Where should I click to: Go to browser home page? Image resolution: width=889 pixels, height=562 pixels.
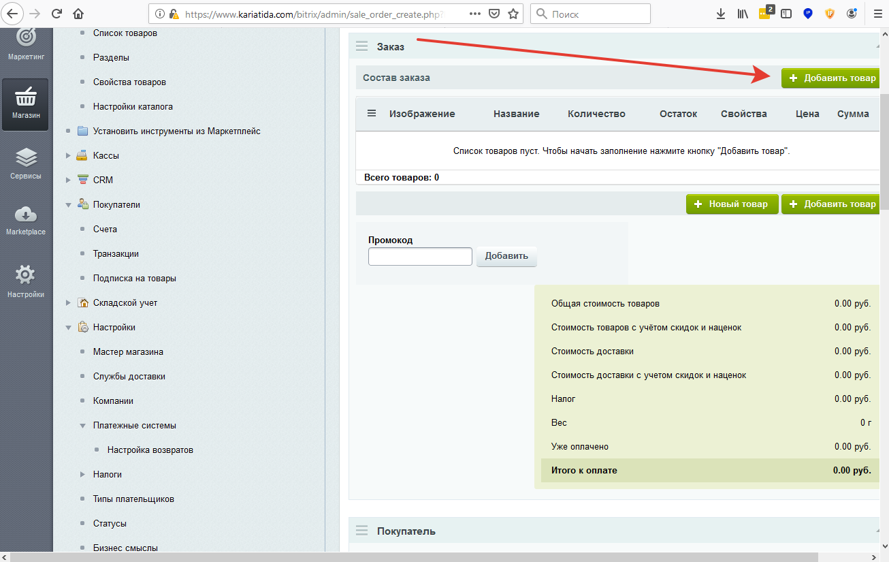coord(79,14)
